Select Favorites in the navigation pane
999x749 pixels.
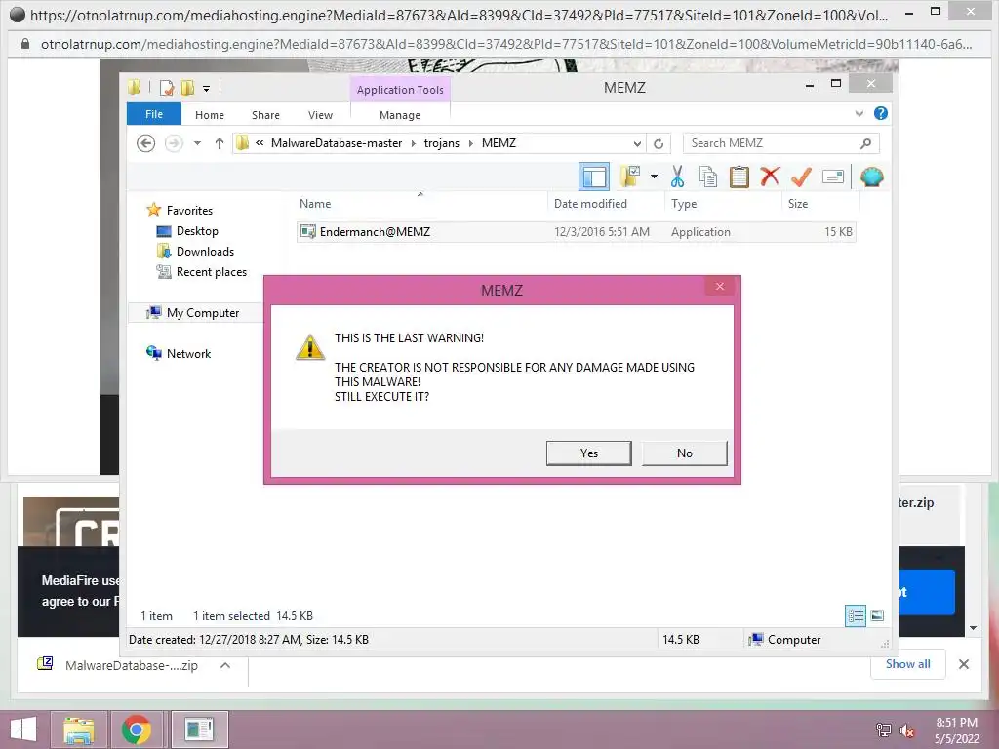tap(189, 211)
